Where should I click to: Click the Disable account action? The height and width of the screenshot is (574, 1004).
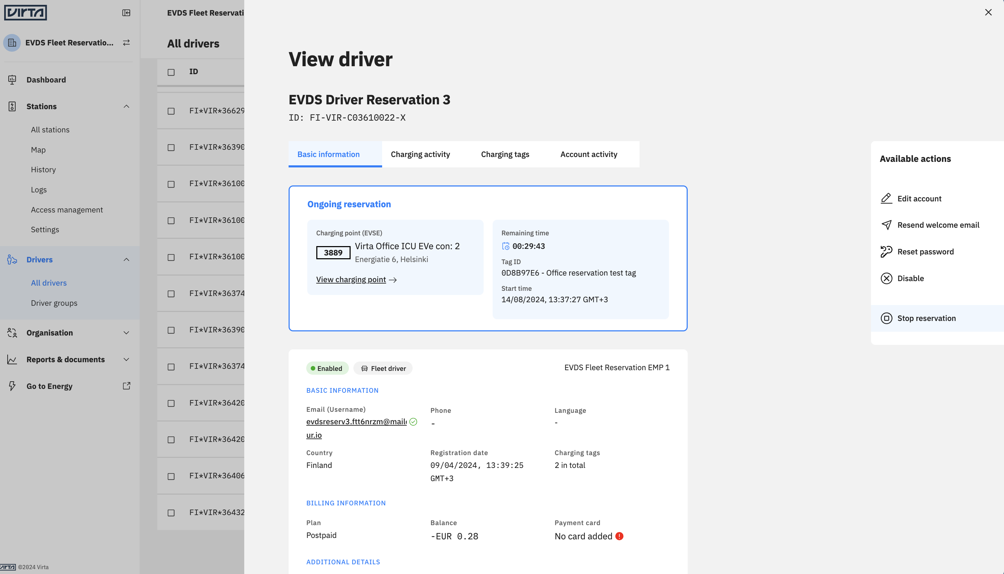pos(910,278)
